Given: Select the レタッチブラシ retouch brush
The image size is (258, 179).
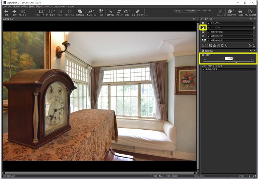Looking at the screenshot, I should pos(138,13).
